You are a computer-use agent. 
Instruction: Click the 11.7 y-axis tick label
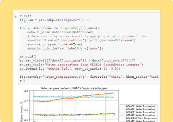pos(26,100)
